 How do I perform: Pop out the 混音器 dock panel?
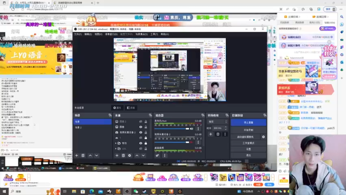(x=203, y=115)
